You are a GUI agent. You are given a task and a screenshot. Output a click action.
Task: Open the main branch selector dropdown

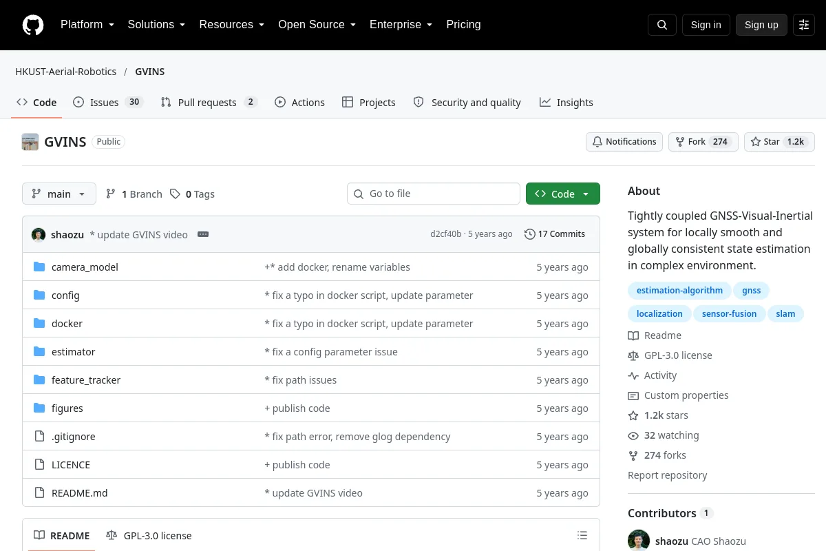pyautogui.click(x=59, y=194)
